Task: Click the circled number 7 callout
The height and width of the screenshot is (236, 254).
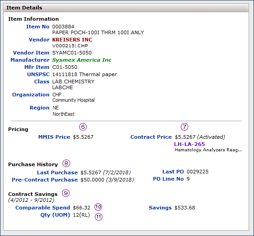Action: [x=184, y=127]
